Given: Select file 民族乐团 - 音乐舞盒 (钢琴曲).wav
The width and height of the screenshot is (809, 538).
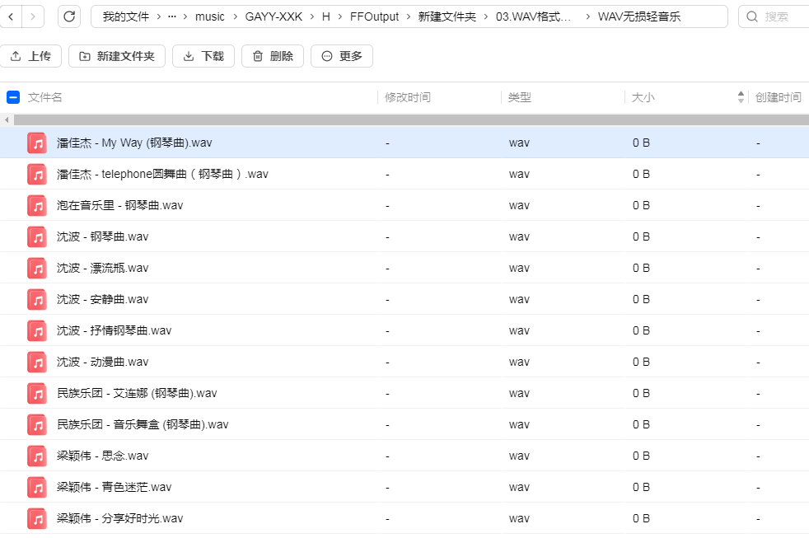Looking at the screenshot, I should [x=404, y=424].
